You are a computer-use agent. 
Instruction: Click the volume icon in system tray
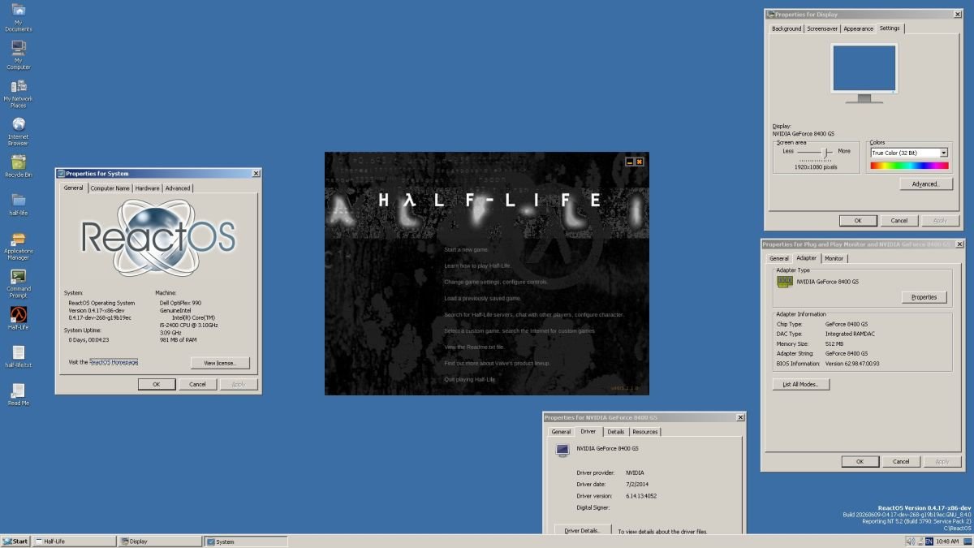point(911,542)
